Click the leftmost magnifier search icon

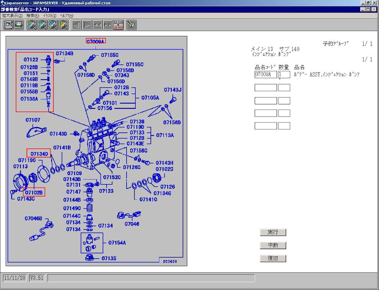(32, 25)
